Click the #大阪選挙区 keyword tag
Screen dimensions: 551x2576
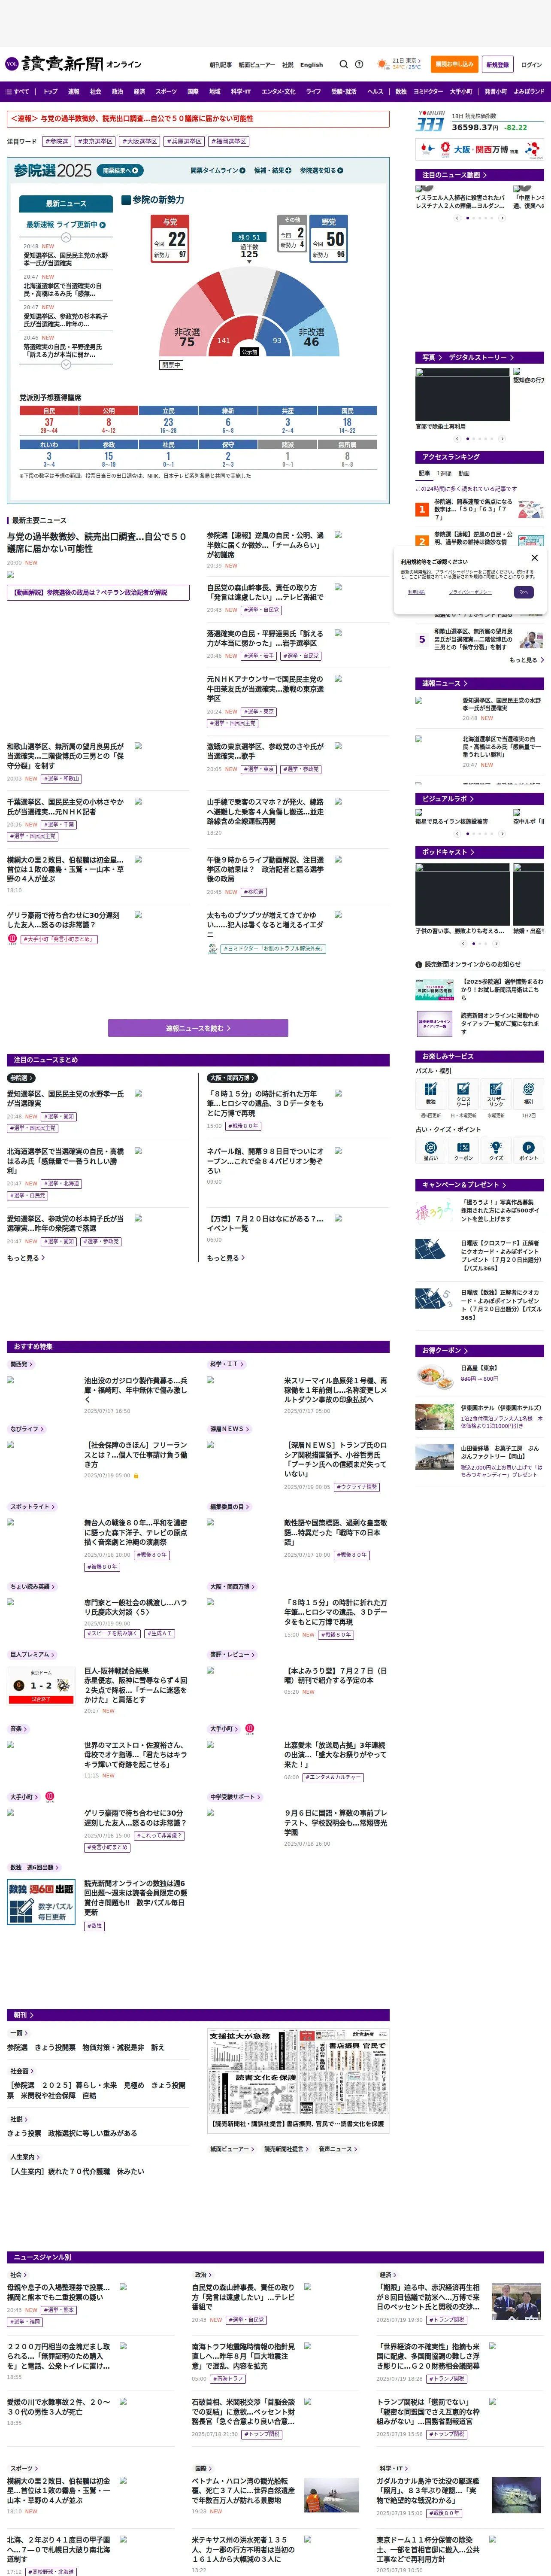[140, 142]
